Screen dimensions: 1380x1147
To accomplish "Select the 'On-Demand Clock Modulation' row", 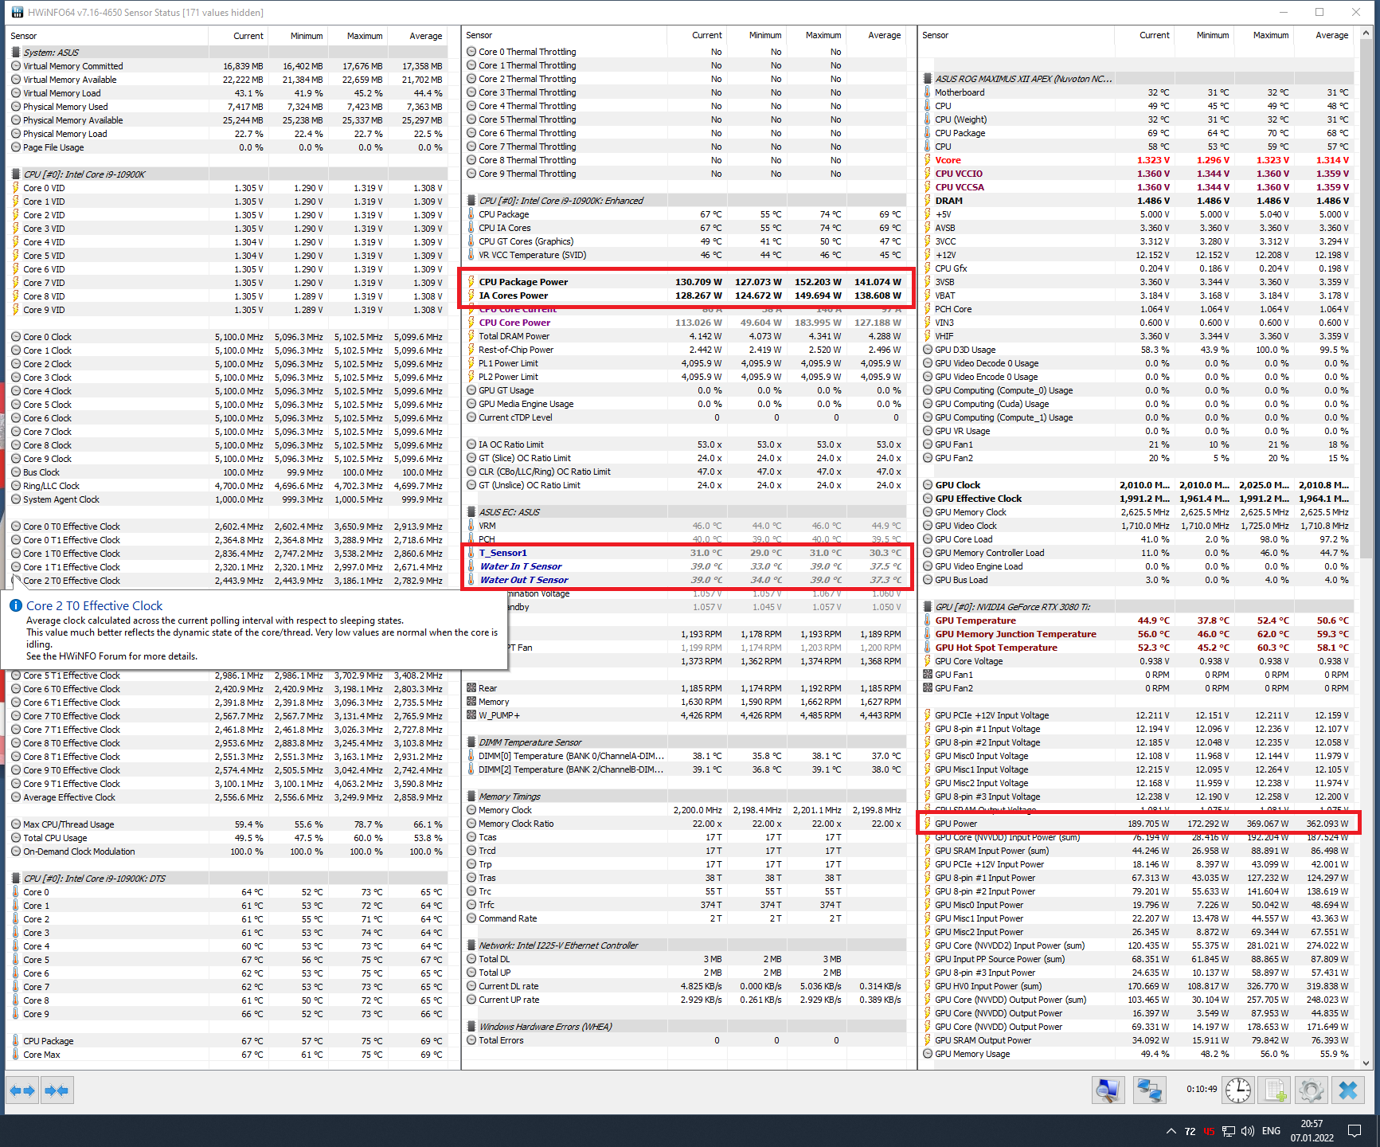I will (x=227, y=851).
